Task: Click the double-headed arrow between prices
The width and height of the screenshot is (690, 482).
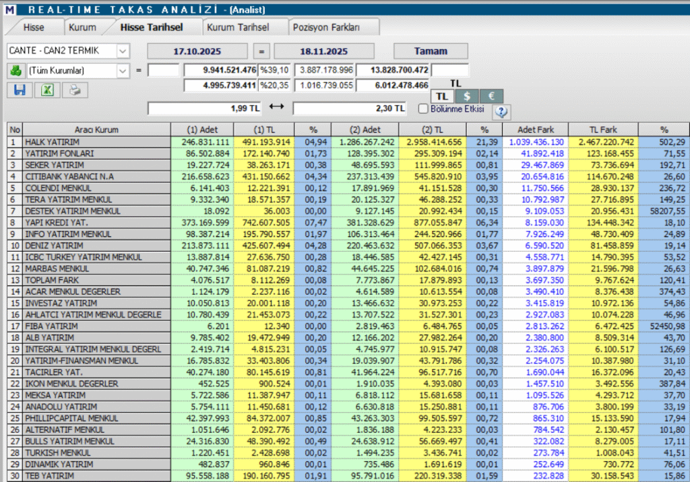Action: 276,108
